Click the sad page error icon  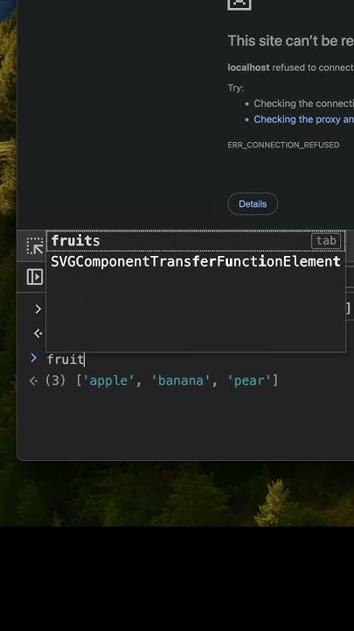(239, 4)
